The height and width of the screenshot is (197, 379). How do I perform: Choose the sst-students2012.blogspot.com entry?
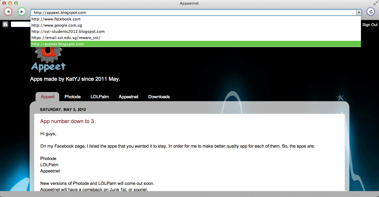pyautogui.click(x=196, y=31)
